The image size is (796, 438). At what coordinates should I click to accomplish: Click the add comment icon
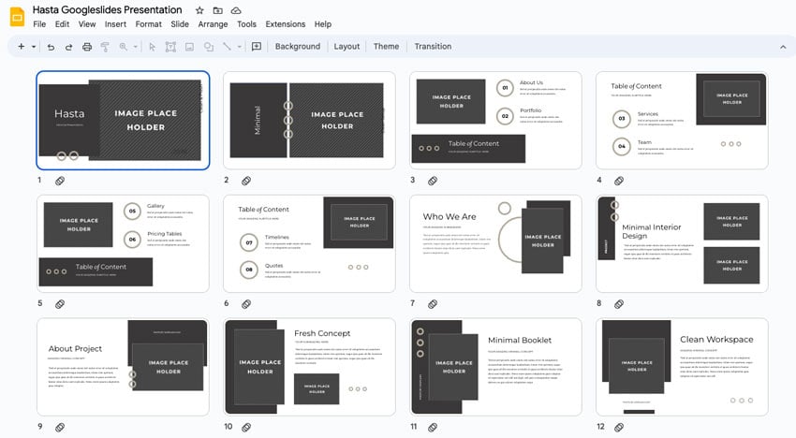coord(256,47)
